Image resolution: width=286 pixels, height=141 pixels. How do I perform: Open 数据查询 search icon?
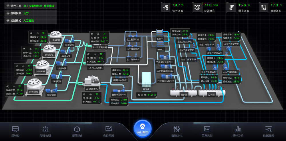tap(268, 129)
